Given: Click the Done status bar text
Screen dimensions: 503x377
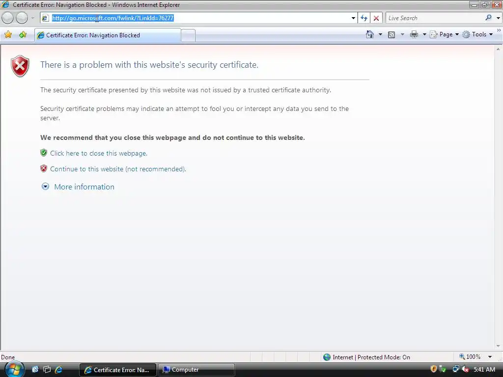Looking at the screenshot, I should coord(8,357).
